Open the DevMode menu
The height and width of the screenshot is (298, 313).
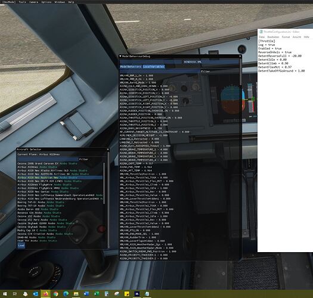pos(8,2)
